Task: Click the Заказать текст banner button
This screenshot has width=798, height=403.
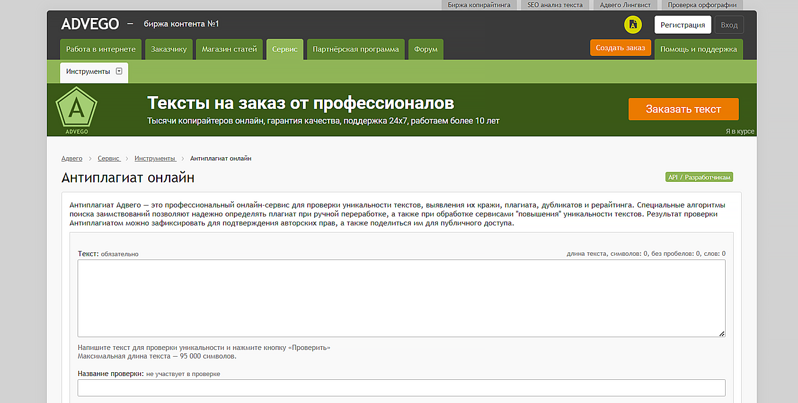Action: pos(683,109)
